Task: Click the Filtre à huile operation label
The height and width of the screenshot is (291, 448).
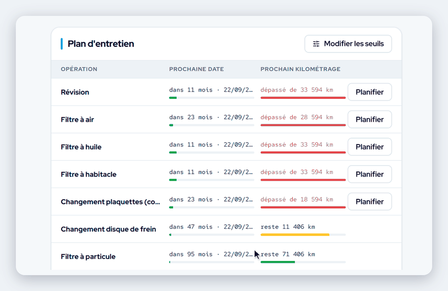Action: click(81, 147)
